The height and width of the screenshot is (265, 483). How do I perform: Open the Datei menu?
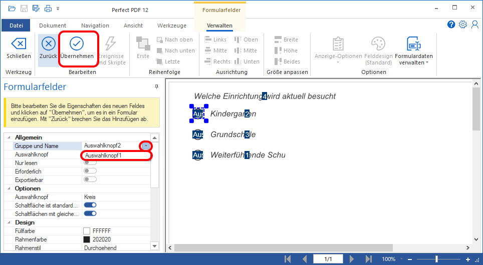[17, 25]
